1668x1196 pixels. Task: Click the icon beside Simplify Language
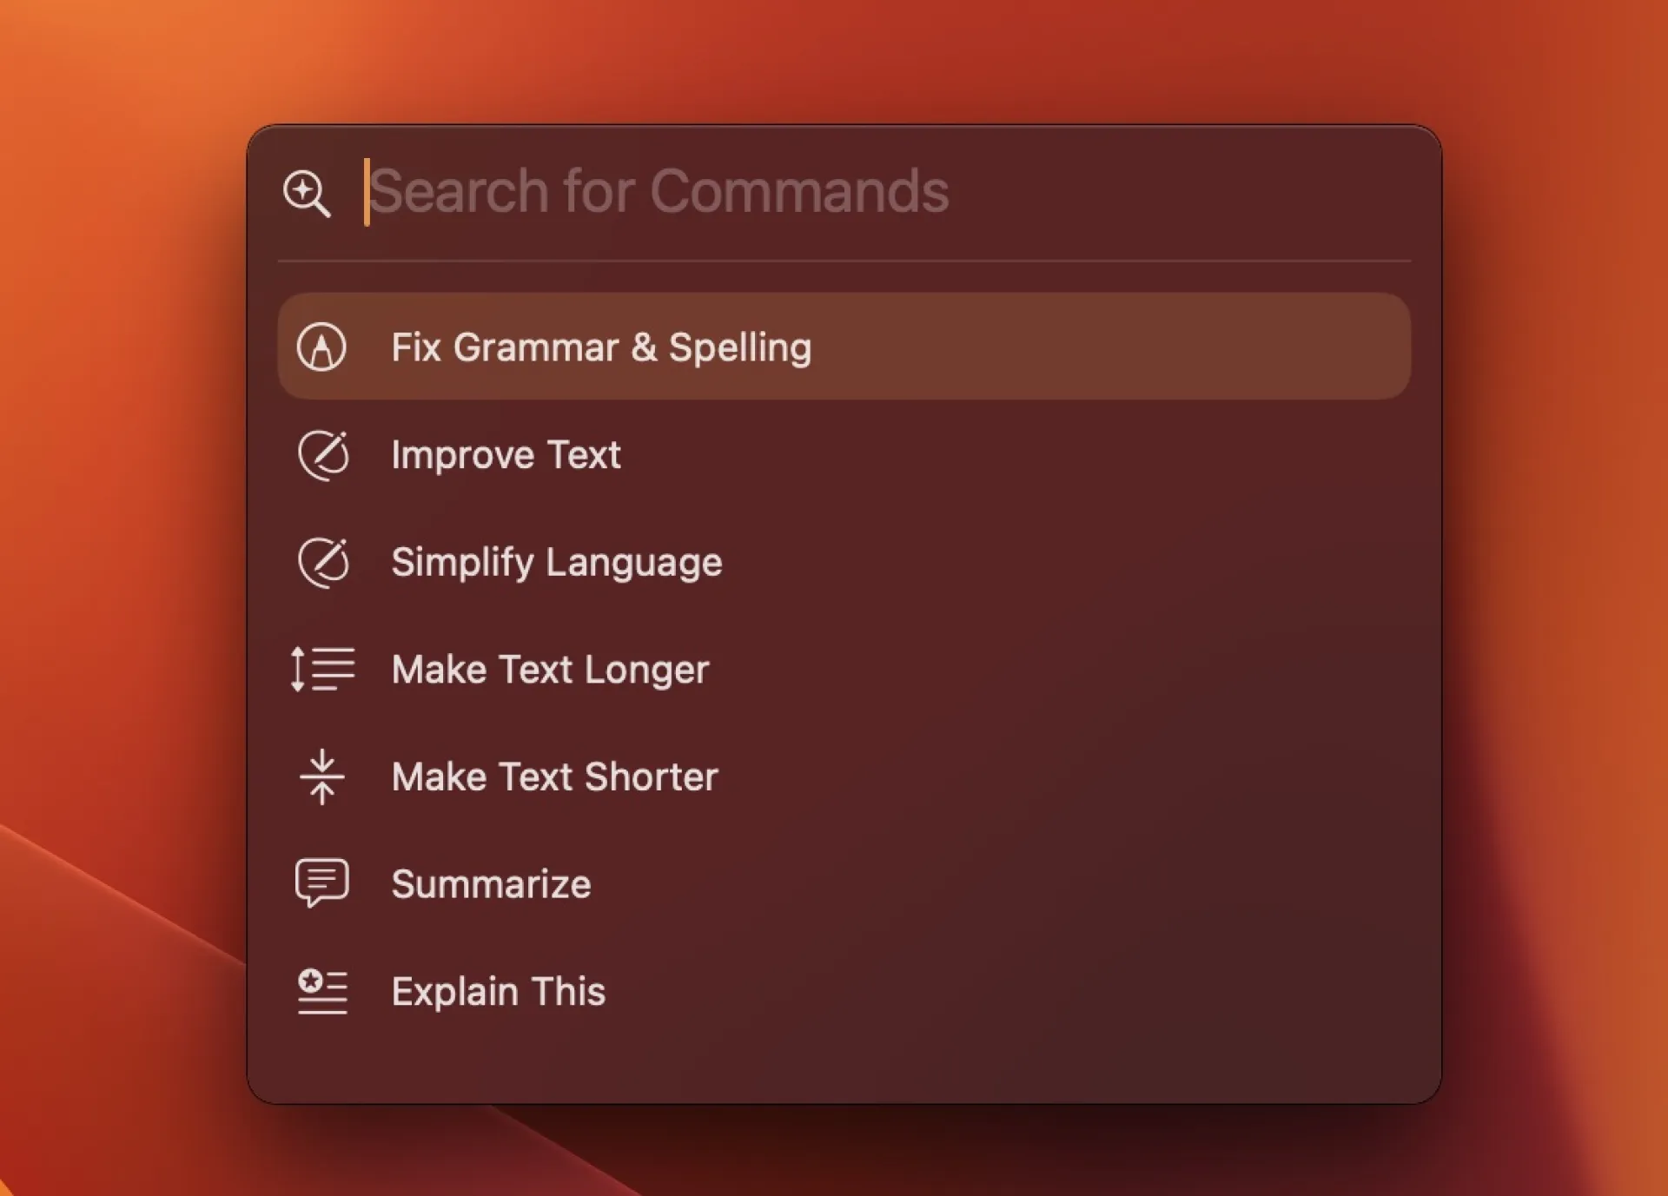[323, 562]
